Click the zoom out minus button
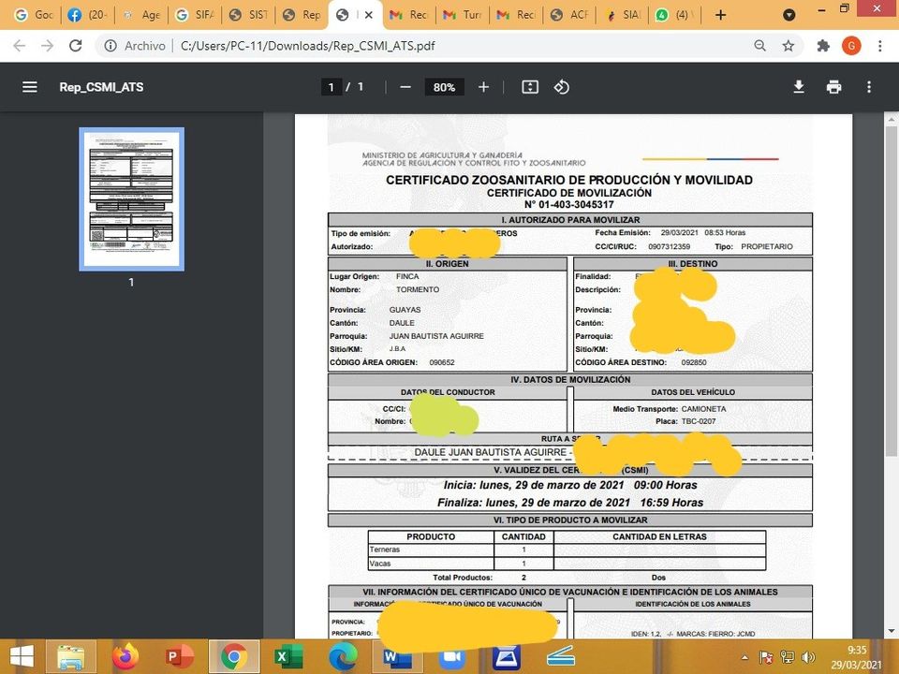899x674 pixels. coord(405,87)
